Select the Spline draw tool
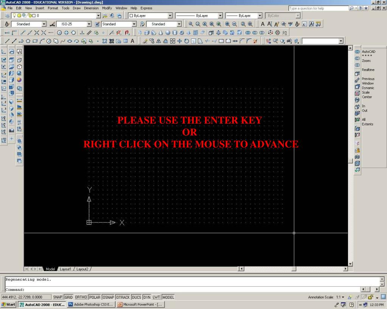 (63, 41)
